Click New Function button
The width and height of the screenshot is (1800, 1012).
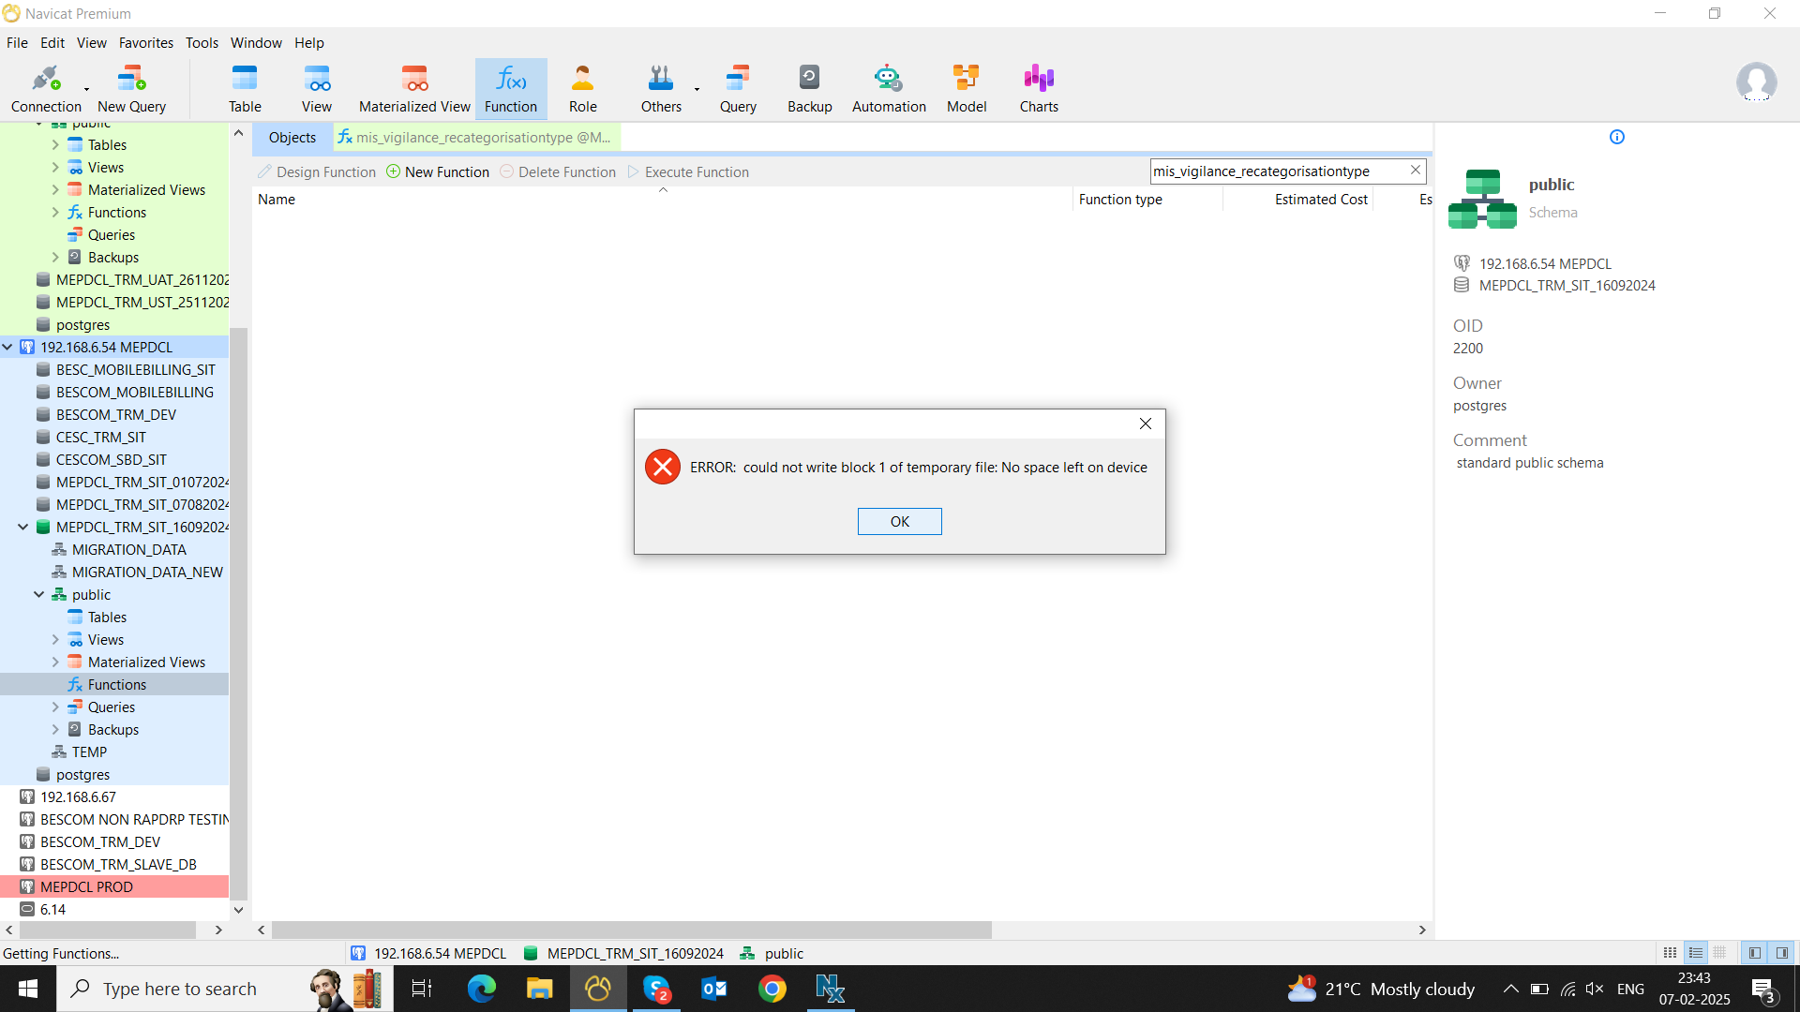coord(438,172)
